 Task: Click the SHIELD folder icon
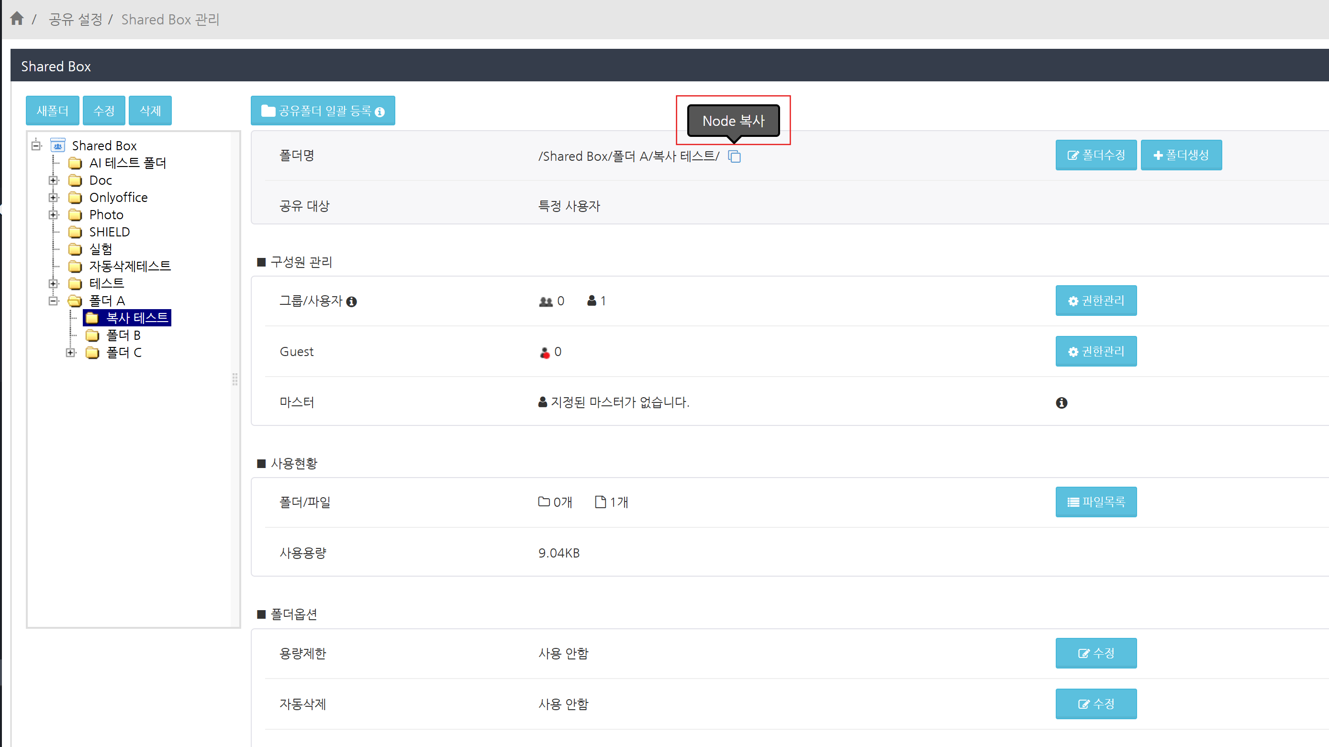pyautogui.click(x=75, y=232)
